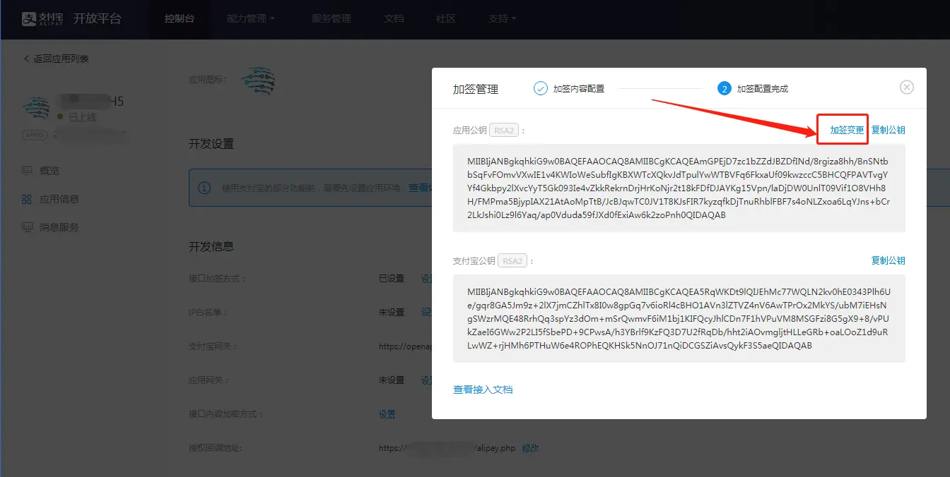Click inside the 支付宝公钥 key text box
This screenshot has height=477, width=950.
coord(679,318)
